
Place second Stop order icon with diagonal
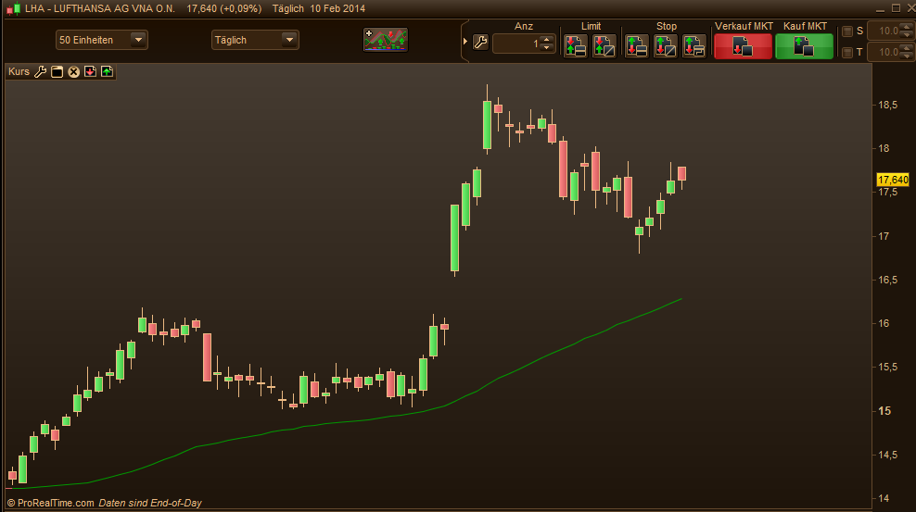pos(666,46)
